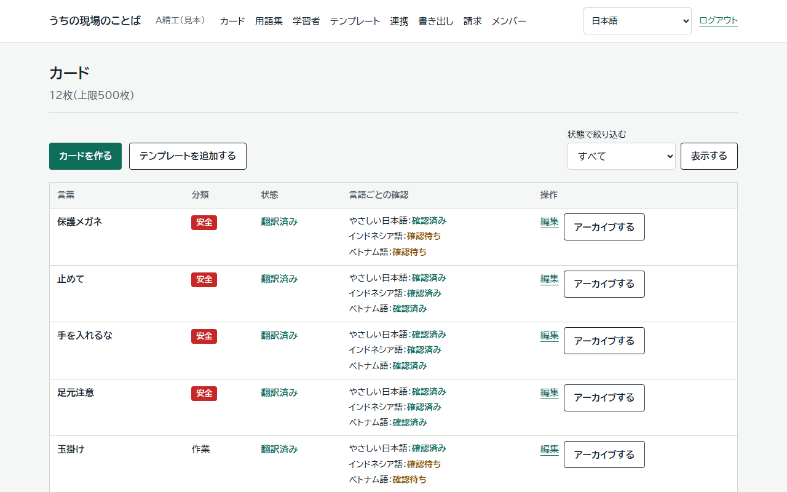Click 翻訳済み status of 玉掛け

pos(279,450)
